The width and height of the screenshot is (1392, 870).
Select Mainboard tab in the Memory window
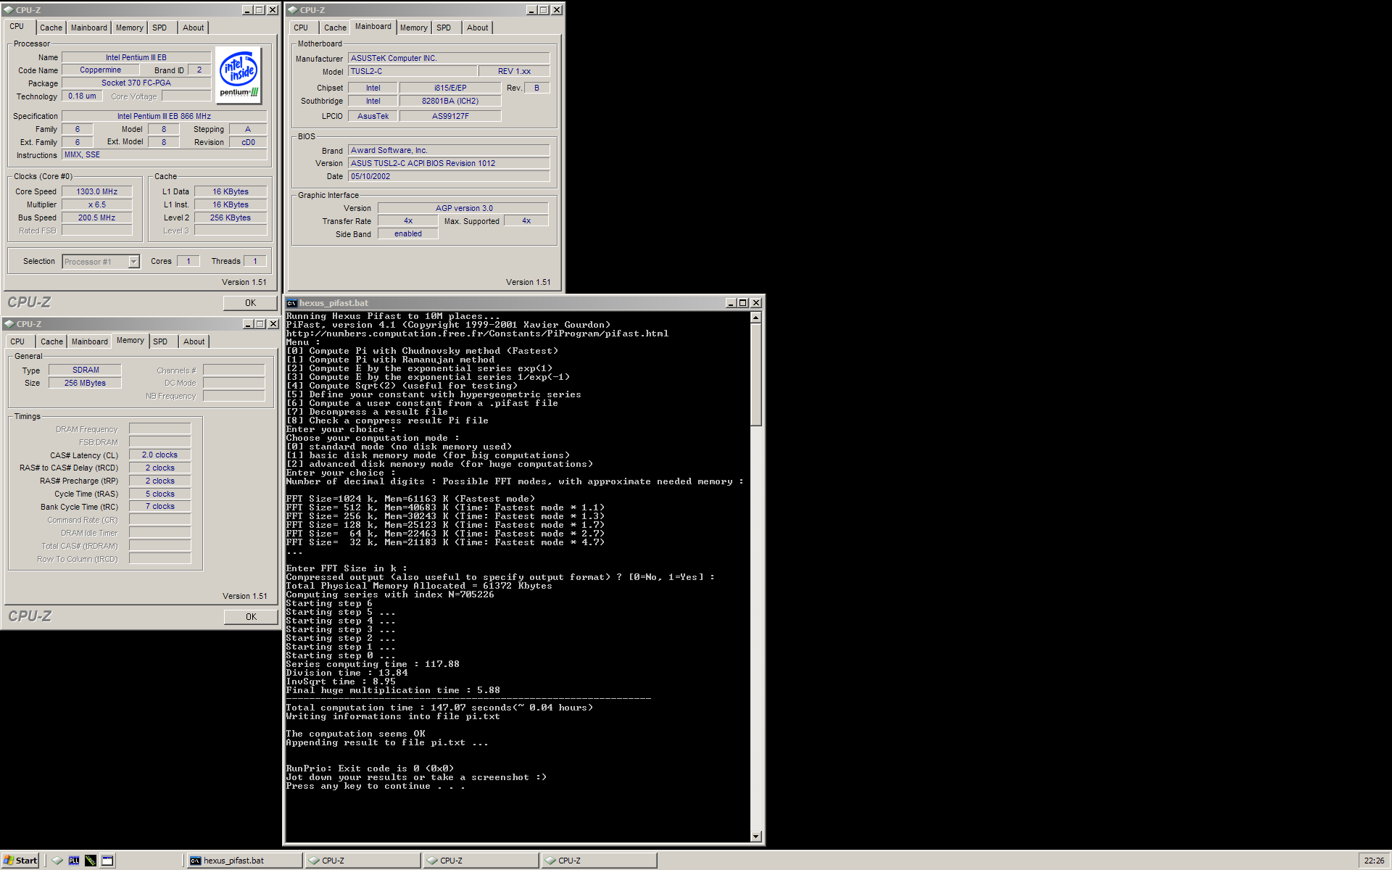[89, 341]
